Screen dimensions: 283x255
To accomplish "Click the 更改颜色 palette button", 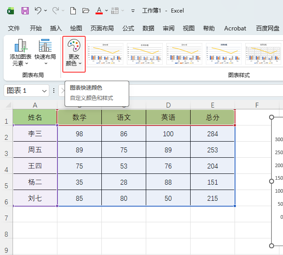I will [74, 54].
